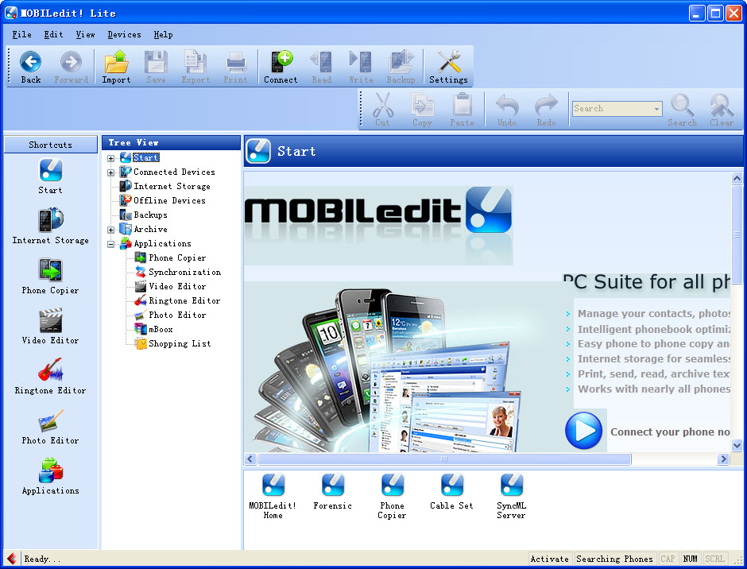Image resolution: width=747 pixels, height=569 pixels.
Task: Click into the Search input field
Action: coord(613,109)
